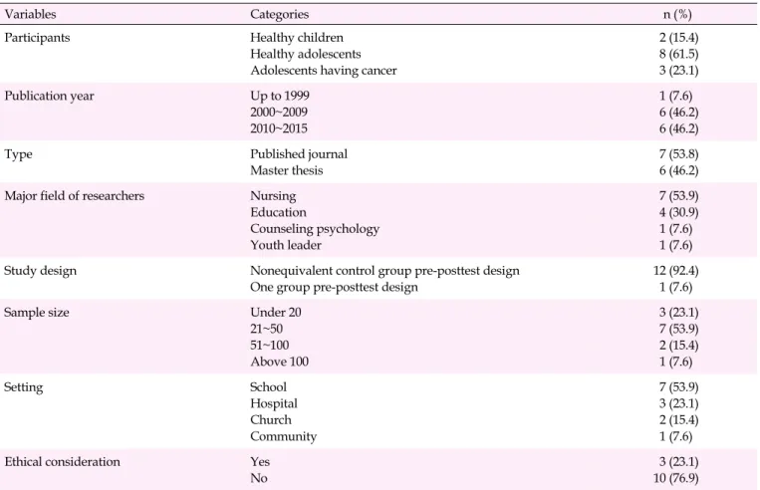Select the 'Hospital' category

point(273,403)
